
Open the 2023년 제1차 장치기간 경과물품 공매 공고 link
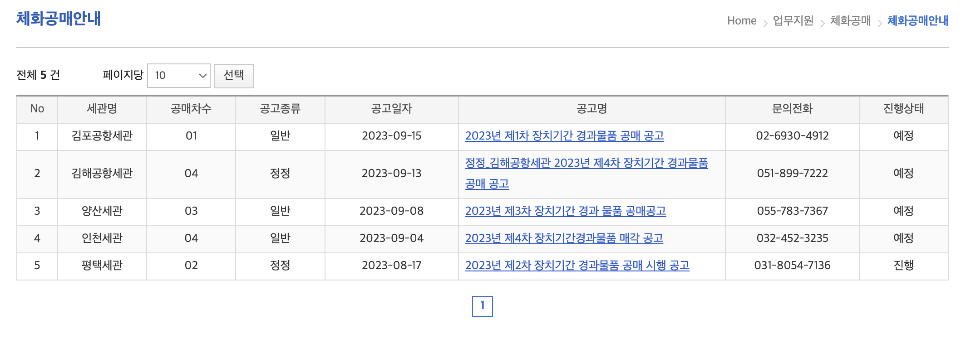click(x=564, y=136)
